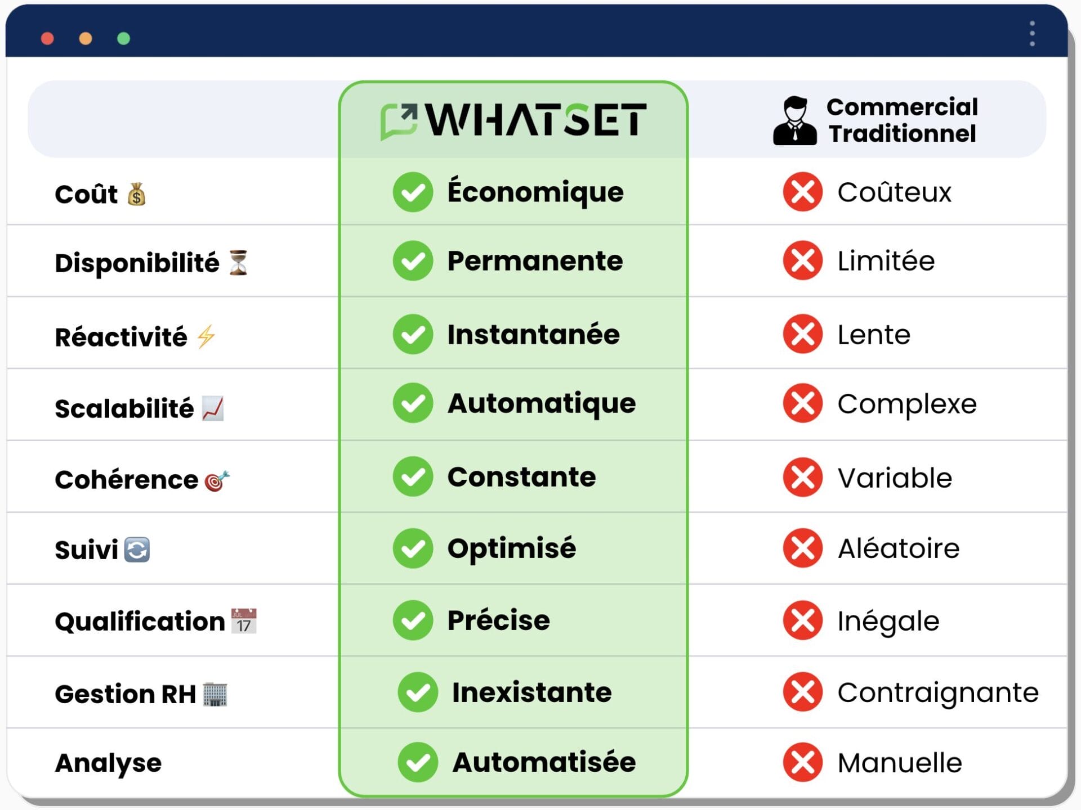Click the businessman icon beside Commercial Traditionnel
This screenshot has height=810, width=1081.
pyautogui.click(x=794, y=121)
